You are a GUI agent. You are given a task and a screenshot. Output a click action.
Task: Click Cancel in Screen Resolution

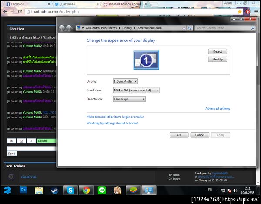200,135
